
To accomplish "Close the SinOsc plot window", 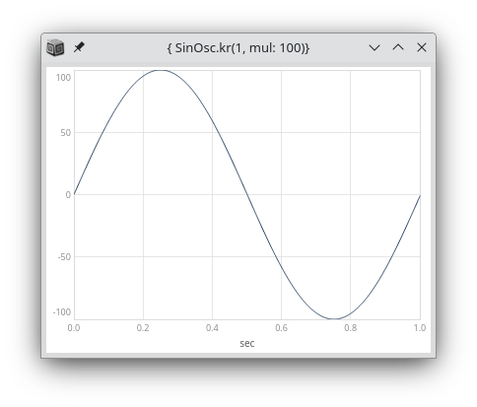I will [x=422, y=47].
